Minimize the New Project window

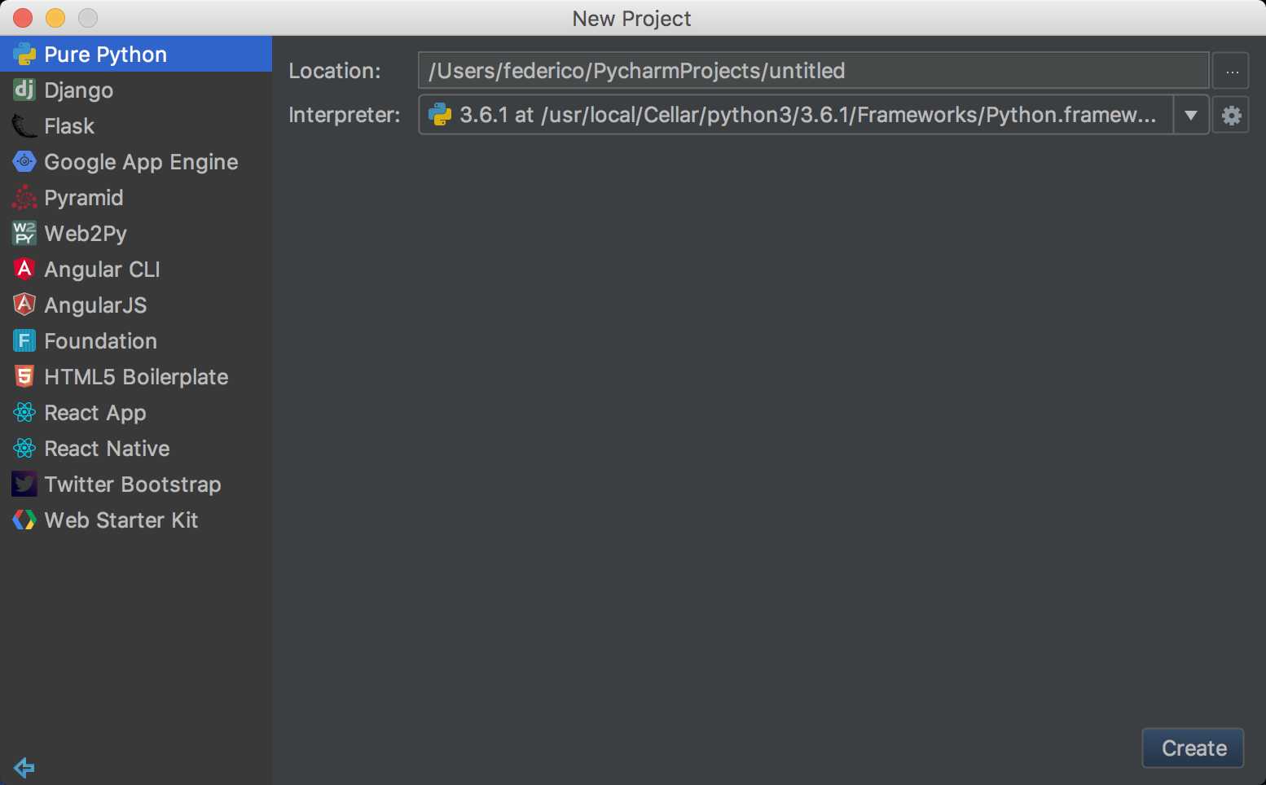pyautogui.click(x=55, y=18)
